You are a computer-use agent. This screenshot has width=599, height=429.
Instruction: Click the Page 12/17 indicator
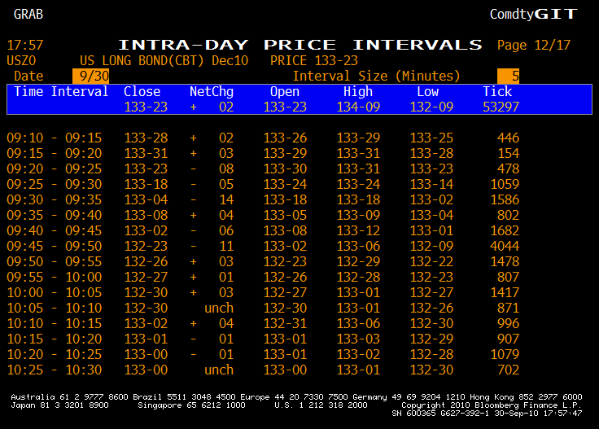[534, 45]
